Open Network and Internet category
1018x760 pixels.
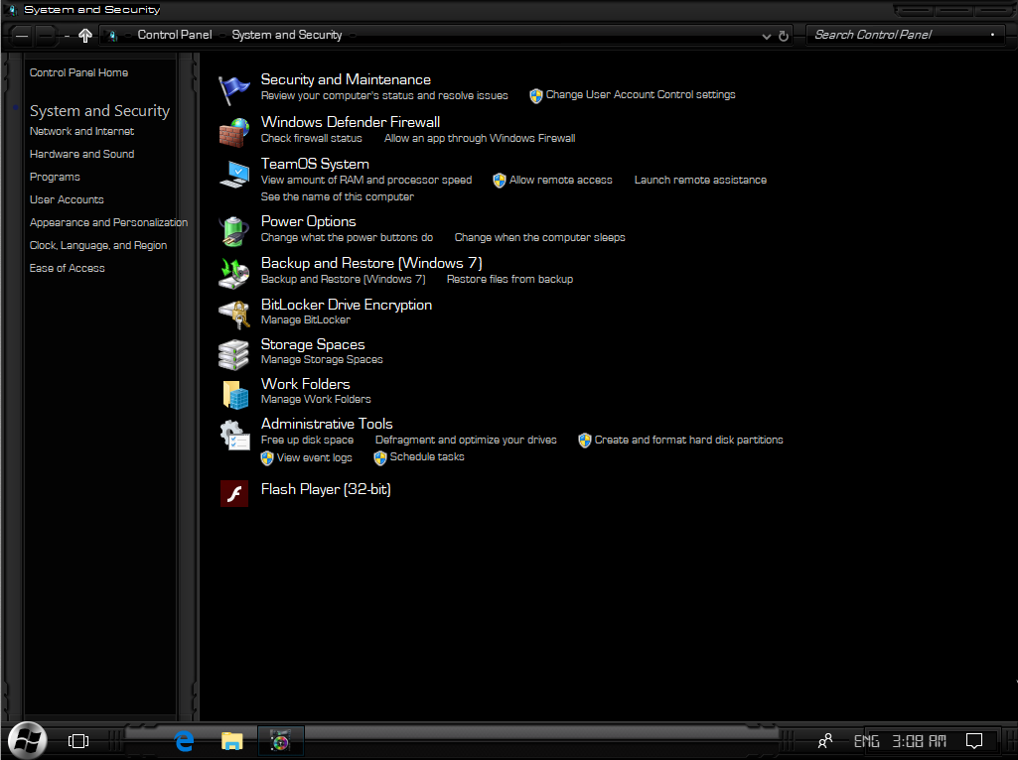coord(81,131)
